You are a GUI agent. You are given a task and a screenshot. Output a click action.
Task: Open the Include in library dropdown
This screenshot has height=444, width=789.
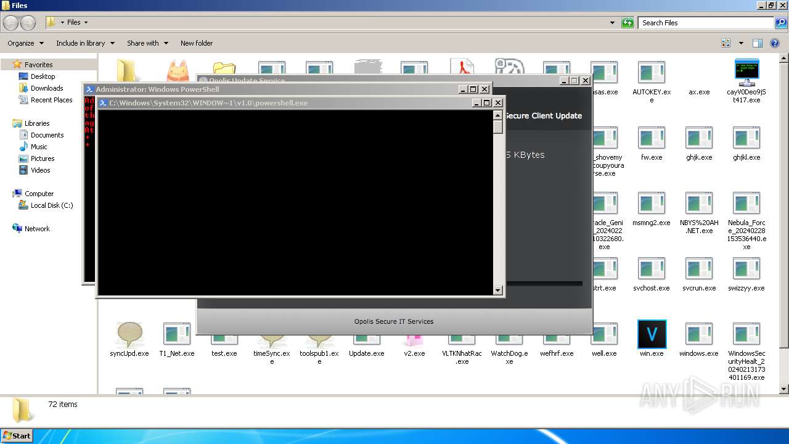click(x=85, y=43)
